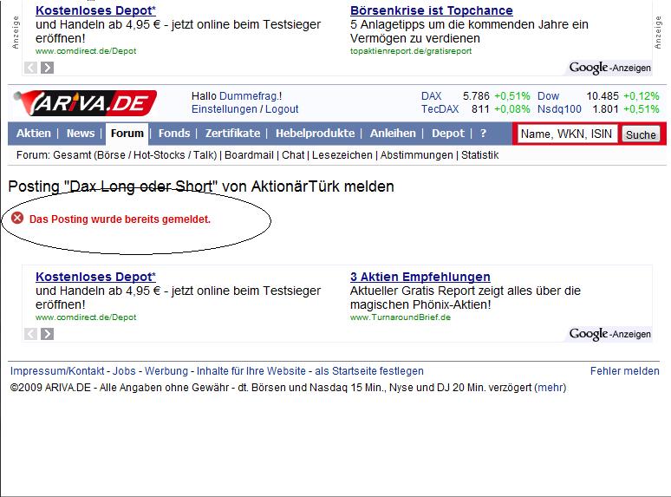The width and height of the screenshot is (671, 497).
Task: Click the Suche button
Action: (x=641, y=134)
